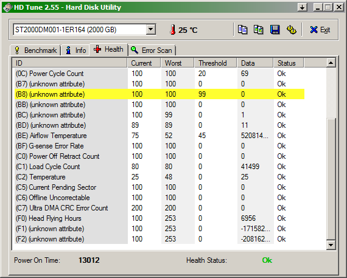Select highlighted (B8) unknown attribute row

[x=159, y=94]
